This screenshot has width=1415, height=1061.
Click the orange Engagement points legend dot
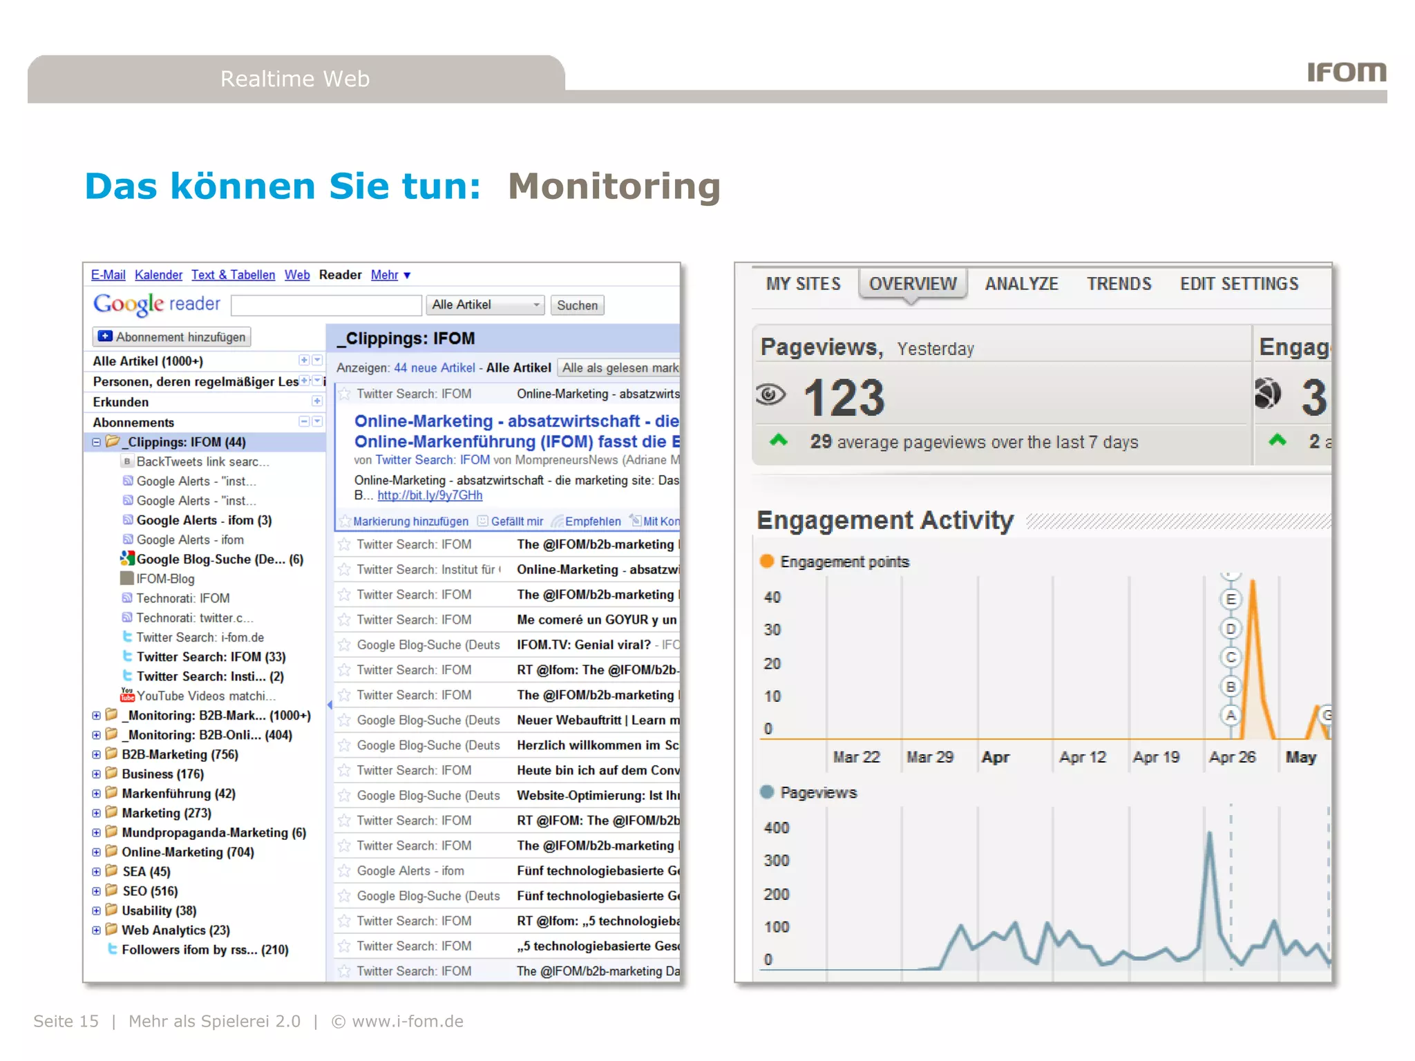pos(767,562)
